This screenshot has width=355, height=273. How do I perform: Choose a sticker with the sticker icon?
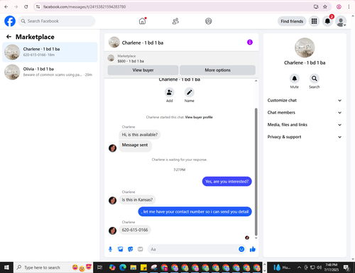tap(131, 249)
